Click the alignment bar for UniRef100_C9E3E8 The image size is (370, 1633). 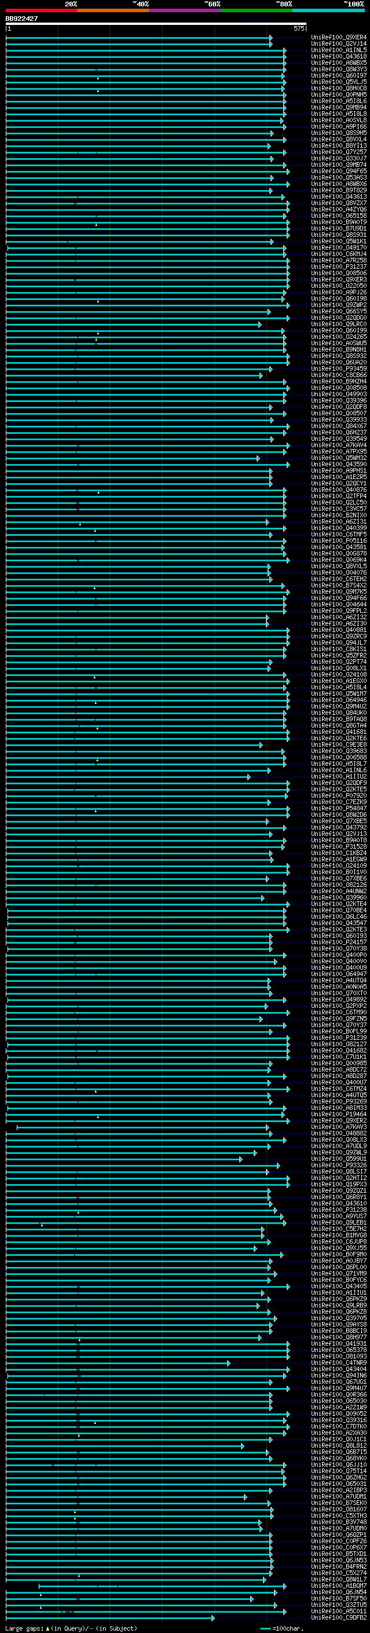point(134,744)
